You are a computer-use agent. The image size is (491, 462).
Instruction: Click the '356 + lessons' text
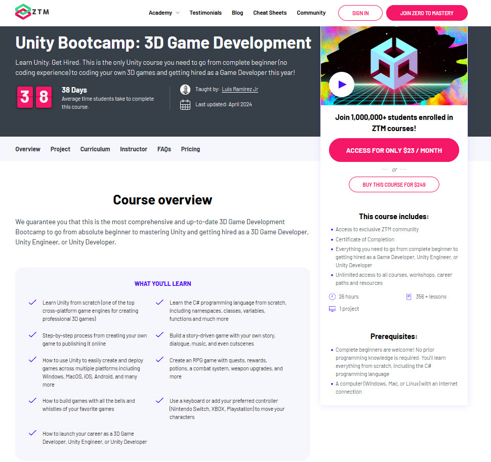431,297
